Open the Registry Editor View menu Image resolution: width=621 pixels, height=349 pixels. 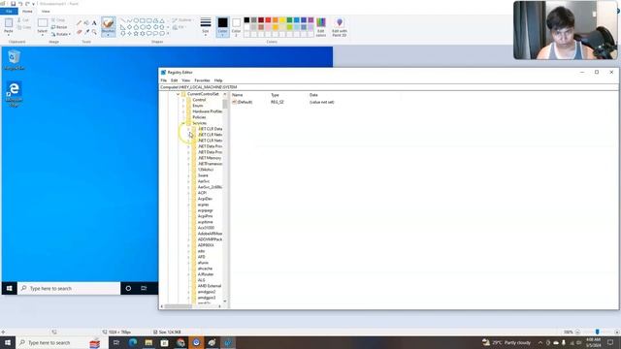185,80
